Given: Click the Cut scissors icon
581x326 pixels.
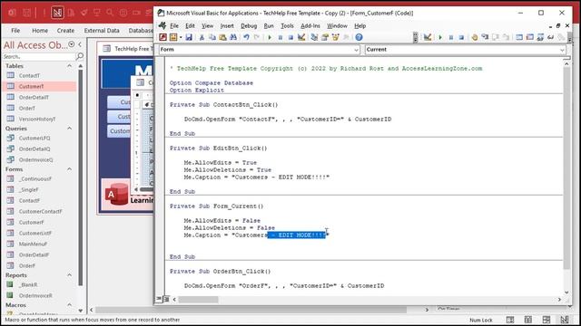Looking at the screenshot, I should coord(202,37).
